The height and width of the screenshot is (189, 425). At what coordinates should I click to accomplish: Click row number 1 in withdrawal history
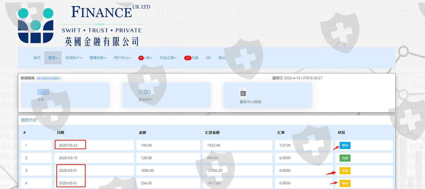(x=26, y=145)
